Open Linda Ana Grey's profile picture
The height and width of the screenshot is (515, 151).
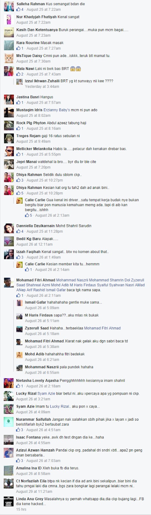(x=9, y=501)
